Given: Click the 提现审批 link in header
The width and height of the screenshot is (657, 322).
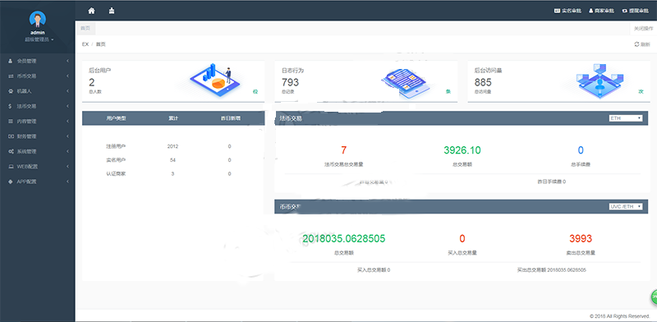Looking at the screenshot, I should 636,11.
